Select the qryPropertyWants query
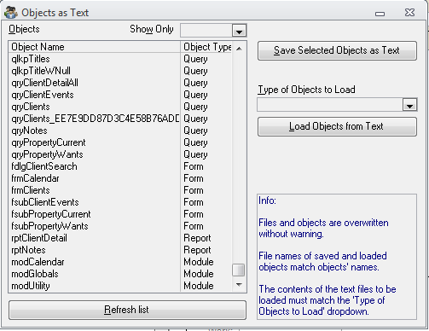This screenshot has width=429, height=331. pos(121,154)
